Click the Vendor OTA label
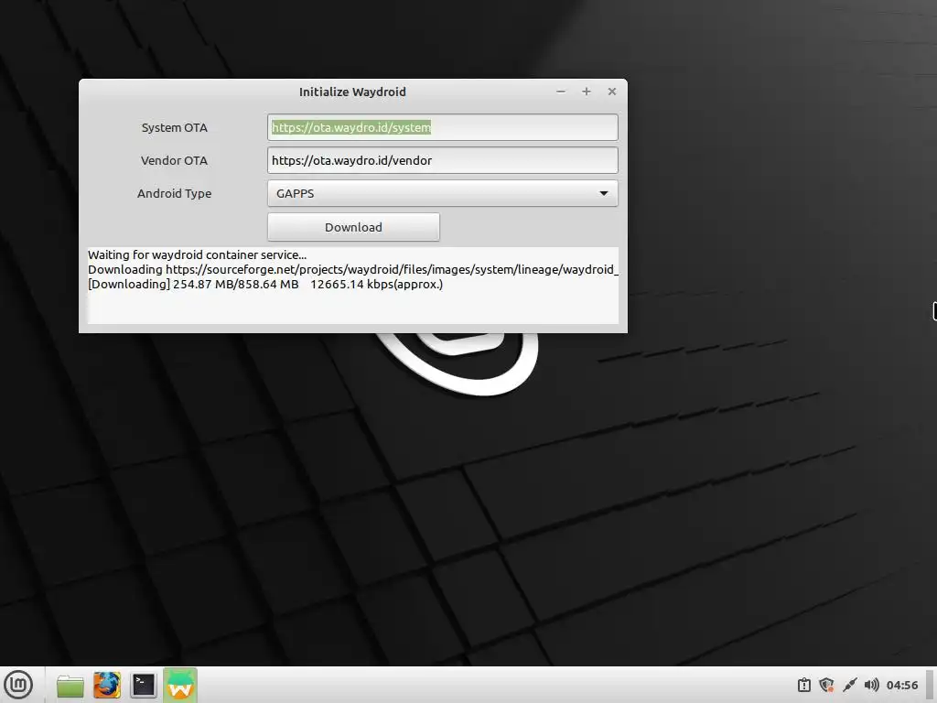Image resolution: width=937 pixels, height=703 pixels. coord(175,160)
